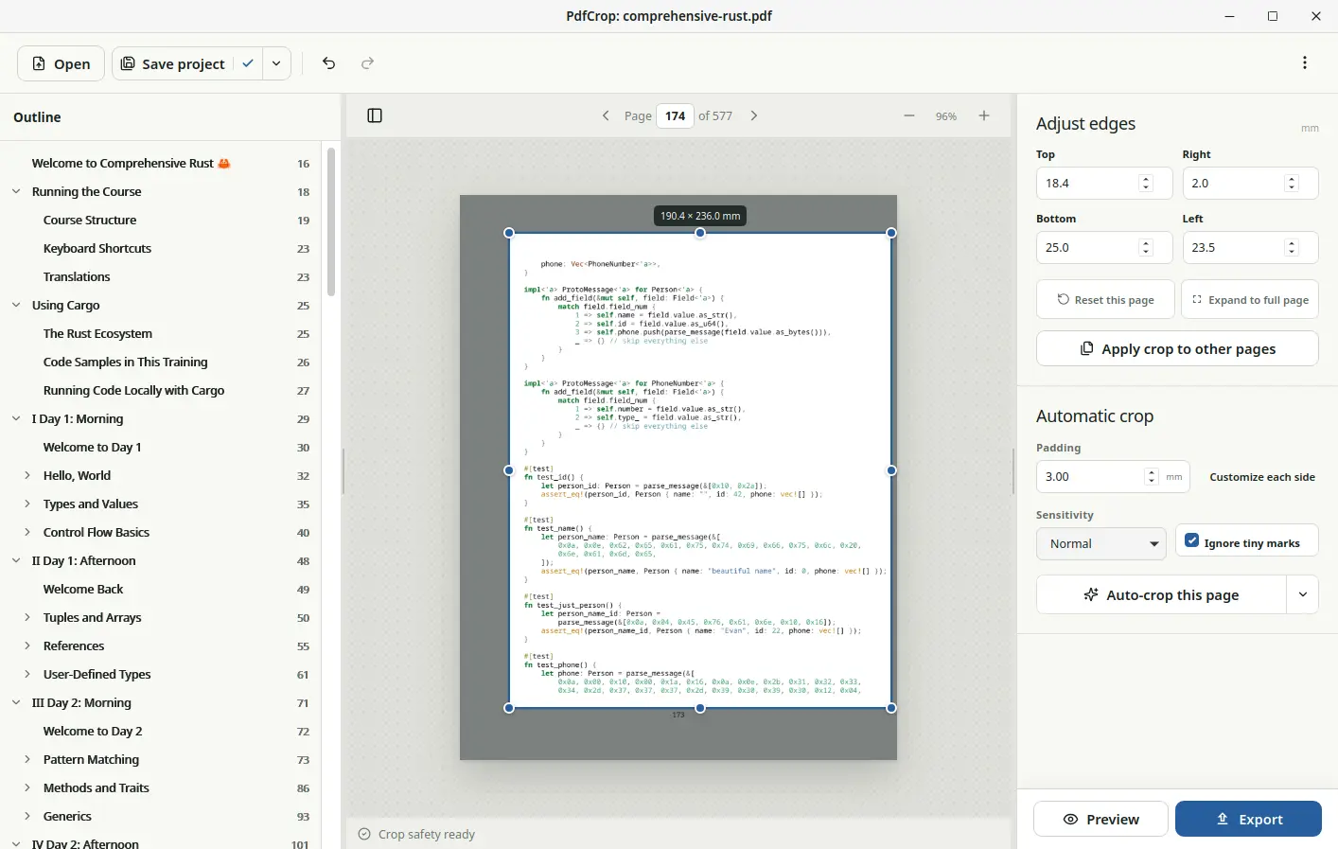Expand the Control Flow Basics item

27,532
